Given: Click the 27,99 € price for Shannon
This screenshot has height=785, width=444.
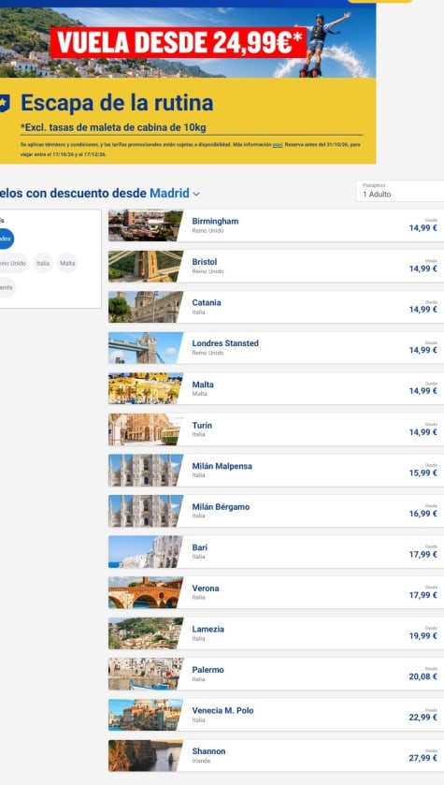Looking at the screenshot, I should point(423,759).
